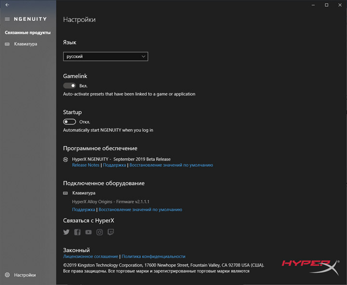Click the language dropdown chevron arrow
This screenshot has width=347, height=285.
coord(144,56)
